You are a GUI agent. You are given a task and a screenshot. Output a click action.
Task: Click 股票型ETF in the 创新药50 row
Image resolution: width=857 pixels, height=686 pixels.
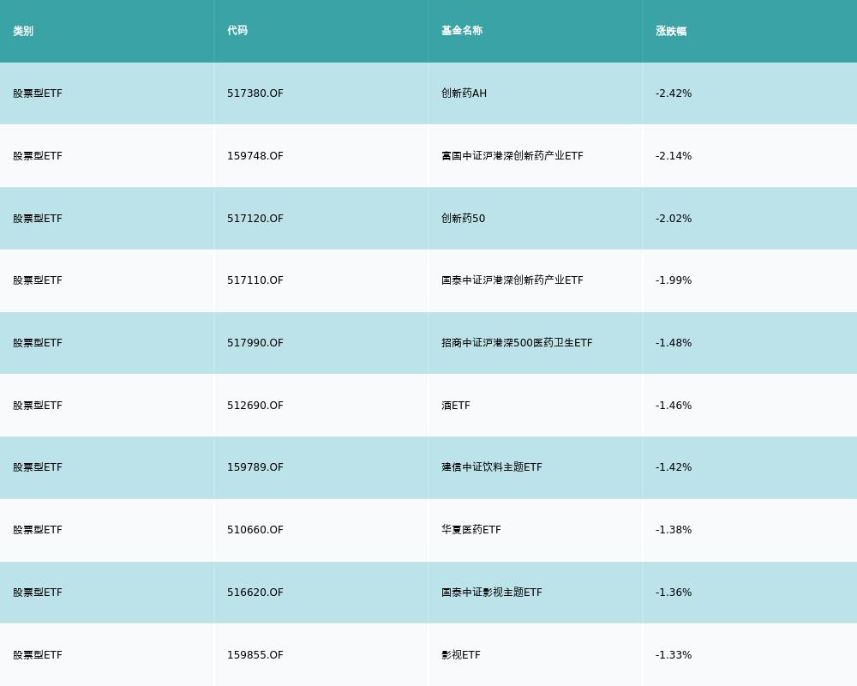coord(38,219)
